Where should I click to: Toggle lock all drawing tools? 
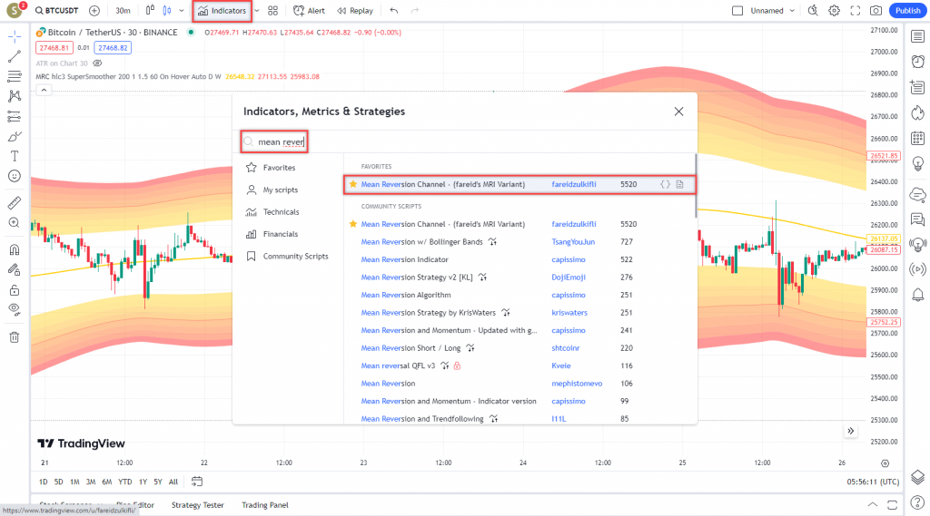[x=15, y=290]
